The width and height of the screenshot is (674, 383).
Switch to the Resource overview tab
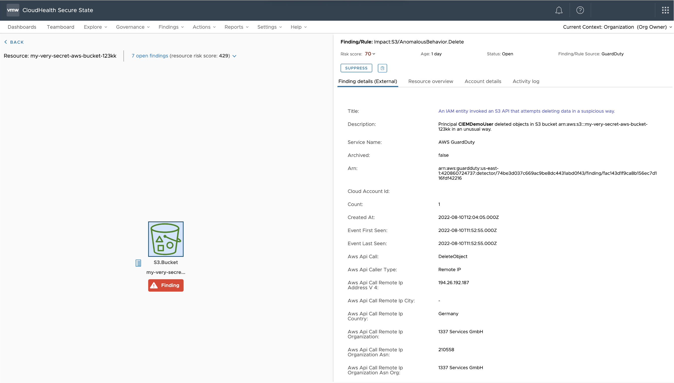431,81
